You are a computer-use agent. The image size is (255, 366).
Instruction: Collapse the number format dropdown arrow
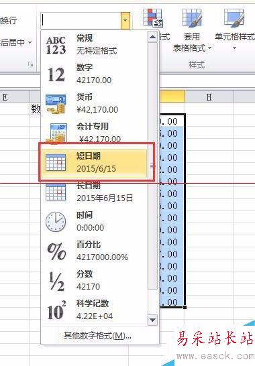(x=125, y=21)
